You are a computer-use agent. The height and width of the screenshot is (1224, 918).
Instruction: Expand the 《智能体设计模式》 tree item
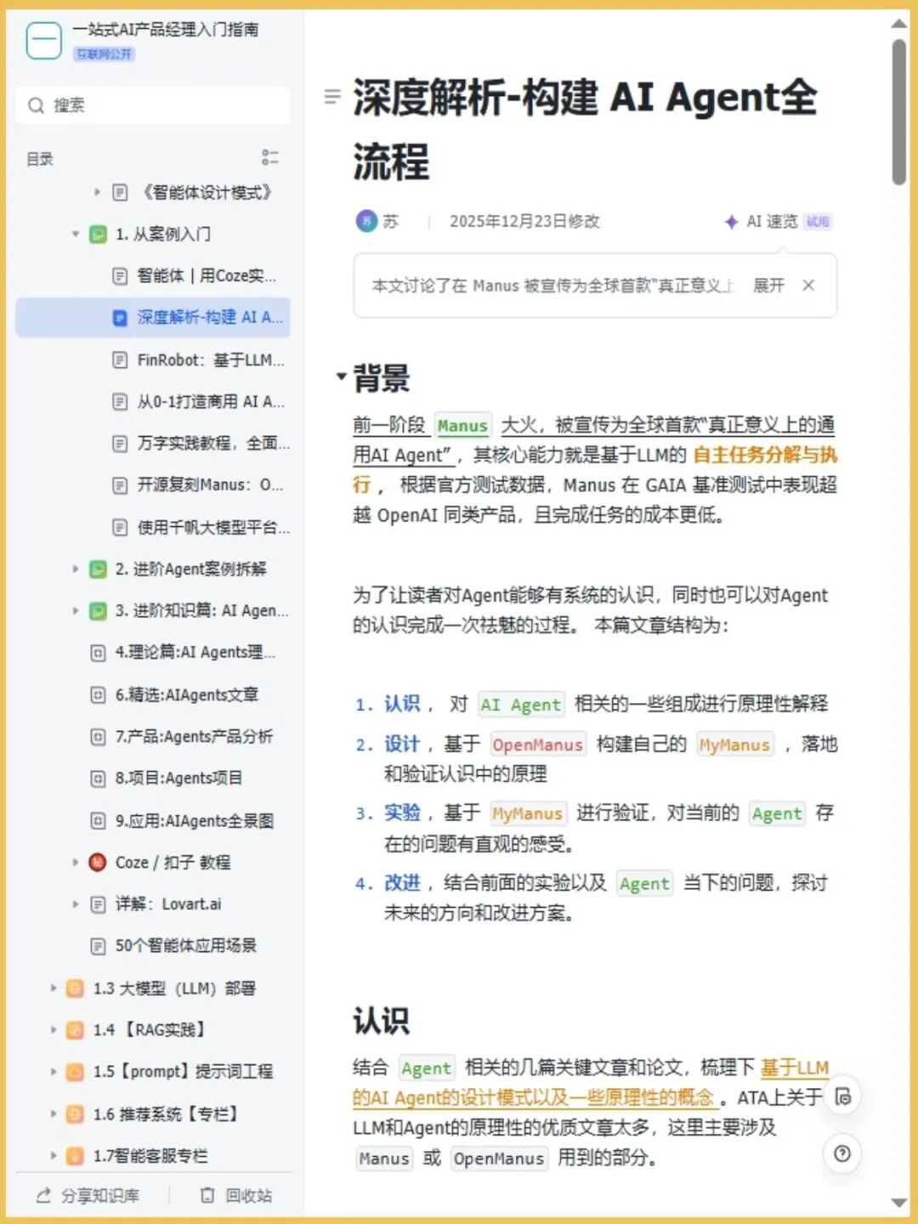97,192
